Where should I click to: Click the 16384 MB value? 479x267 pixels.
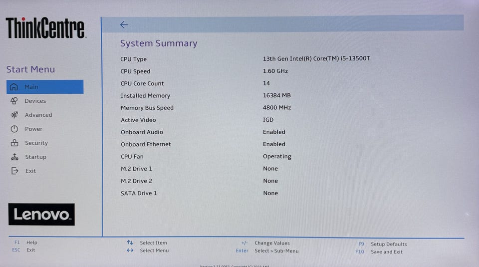(277, 95)
